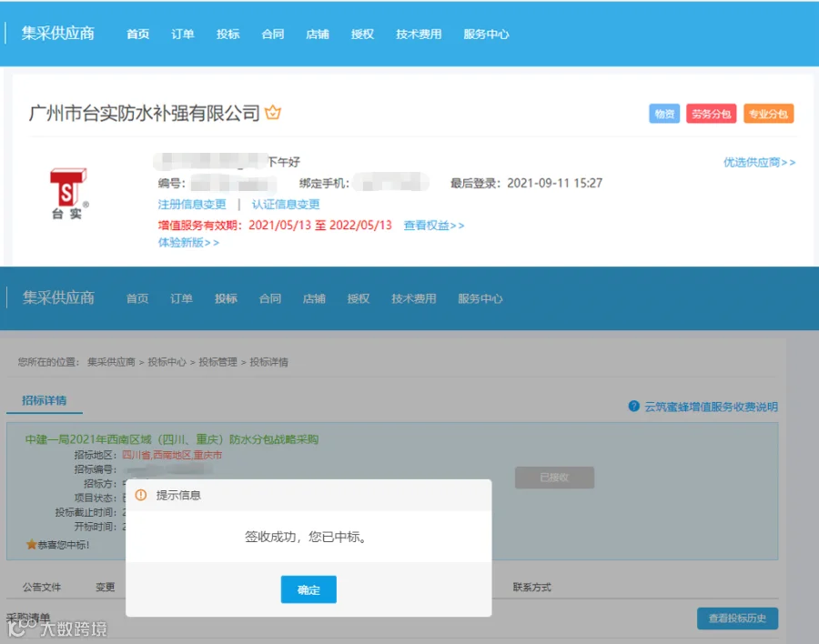This screenshot has height=644, width=819.
Task: Click the 恭喜您中标! text
Action: [63, 545]
